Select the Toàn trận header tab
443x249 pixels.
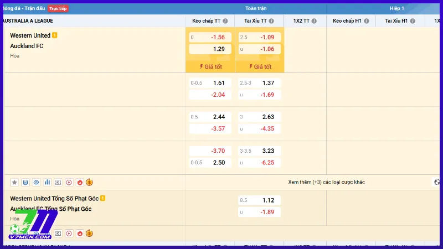pos(256,8)
